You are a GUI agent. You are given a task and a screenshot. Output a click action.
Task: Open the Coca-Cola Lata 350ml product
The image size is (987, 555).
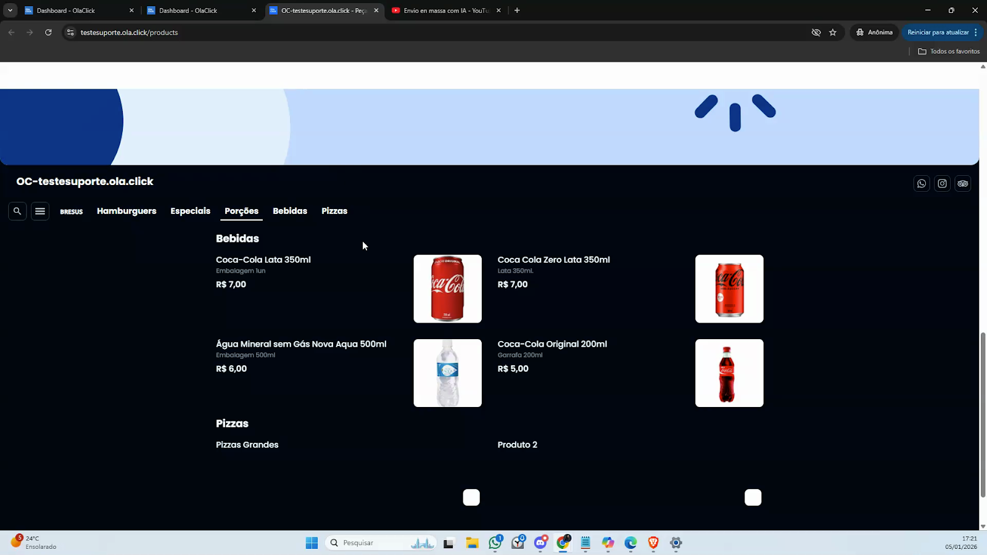pyautogui.click(x=263, y=260)
